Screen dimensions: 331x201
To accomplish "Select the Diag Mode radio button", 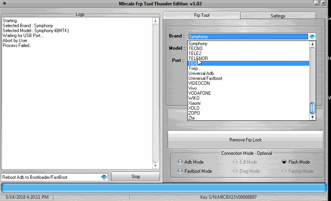I will pos(235,171).
